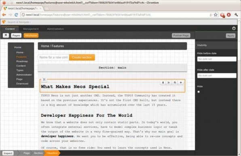
Task: Switch to the Content tab
Action: [x=10, y=29]
